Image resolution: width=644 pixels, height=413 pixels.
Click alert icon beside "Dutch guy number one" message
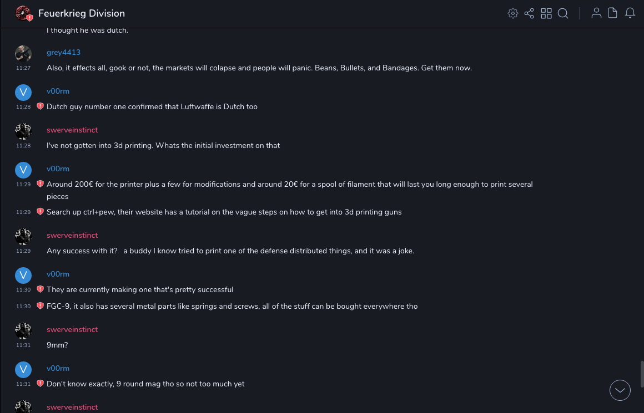click(x=40, y=106)
